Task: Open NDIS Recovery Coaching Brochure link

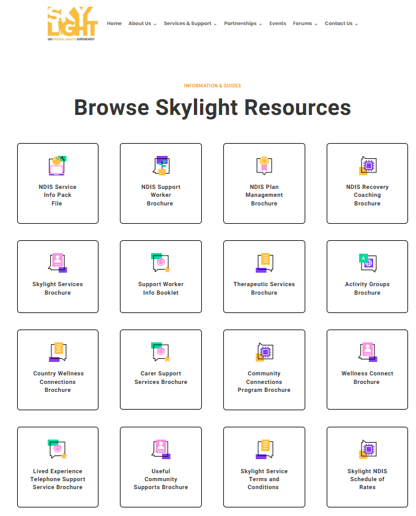Action: click(367, 195)
